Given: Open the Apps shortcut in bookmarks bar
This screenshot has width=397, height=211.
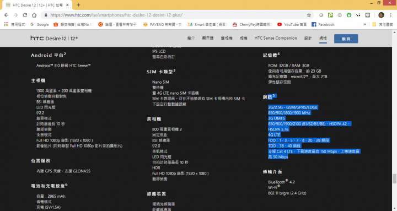Looking at the screenshot, I should 15,25.
